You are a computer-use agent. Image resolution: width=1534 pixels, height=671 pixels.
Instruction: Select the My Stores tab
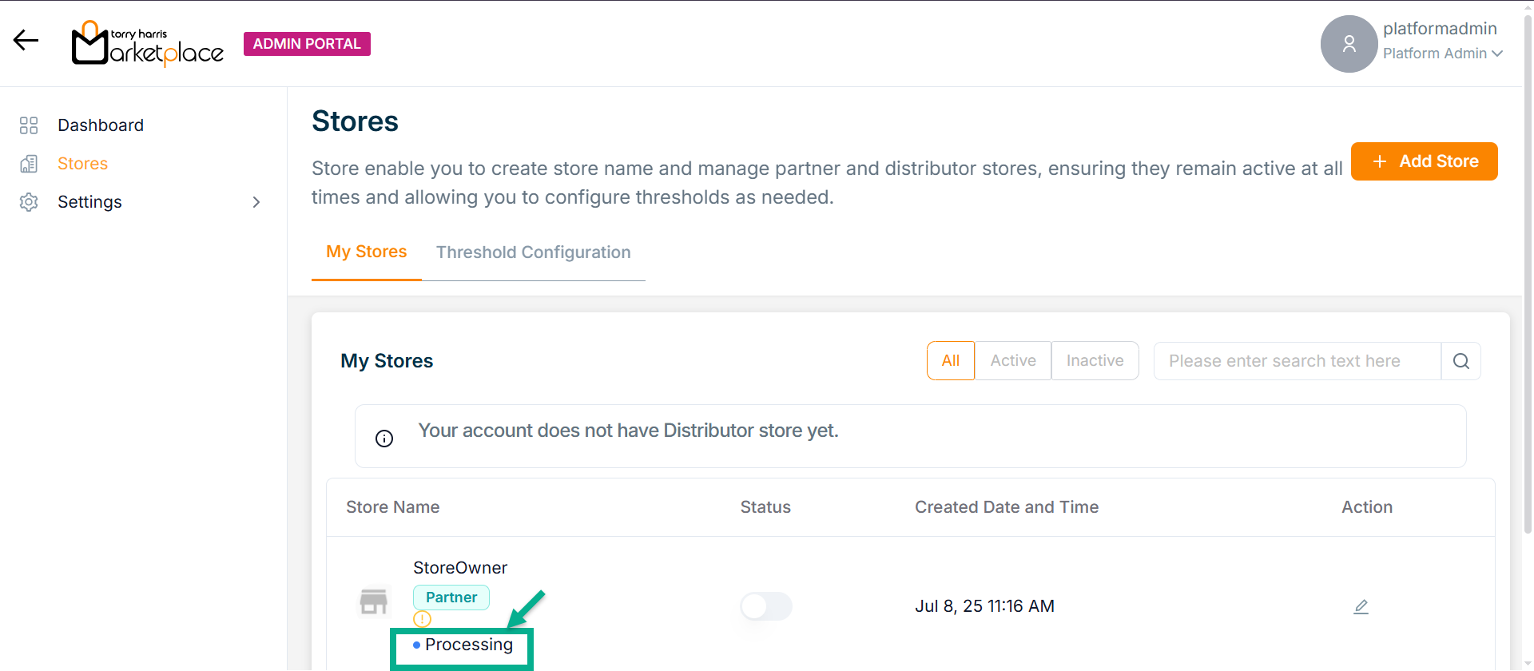coord(366,252)
